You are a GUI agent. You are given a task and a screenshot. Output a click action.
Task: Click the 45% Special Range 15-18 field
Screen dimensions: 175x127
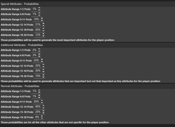[38, 29]
